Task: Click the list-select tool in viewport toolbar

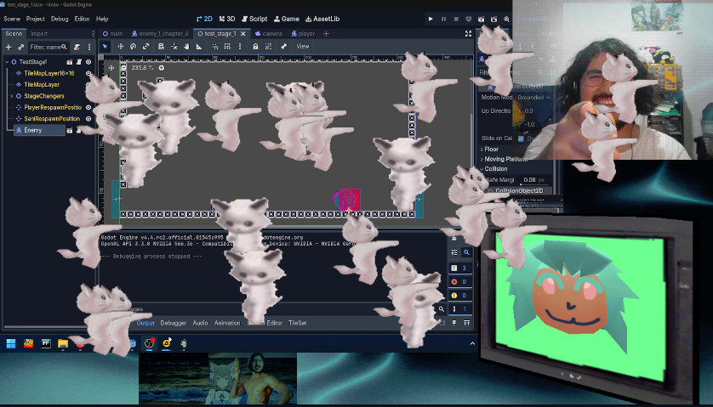Action: point(161,47)
